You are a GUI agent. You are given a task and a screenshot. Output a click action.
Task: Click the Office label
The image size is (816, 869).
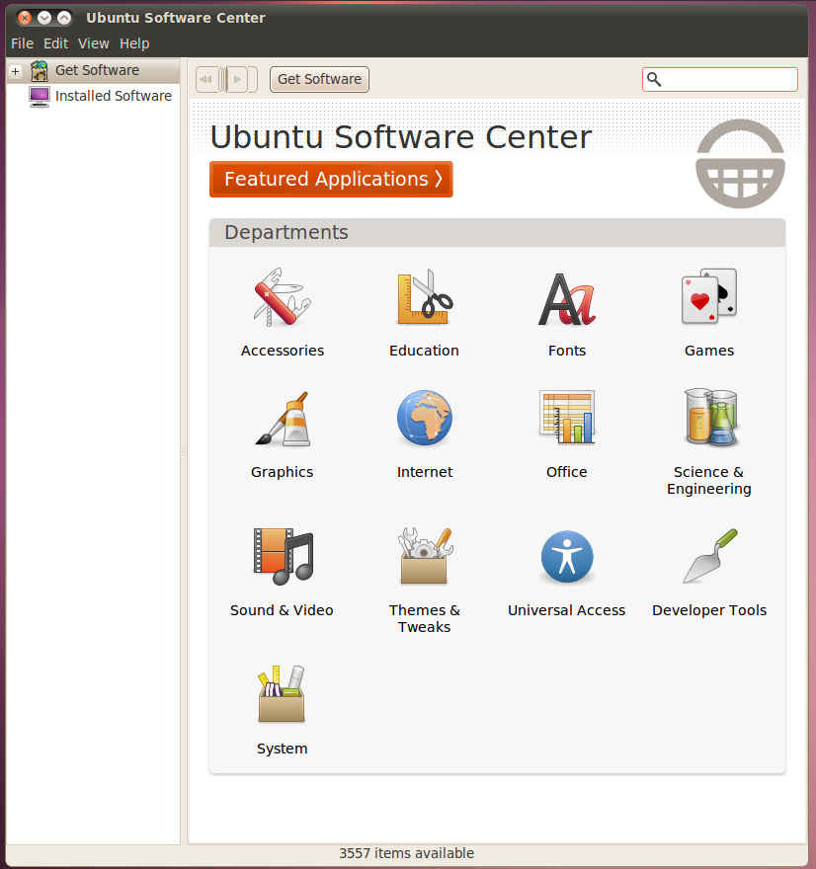[566, 472]
